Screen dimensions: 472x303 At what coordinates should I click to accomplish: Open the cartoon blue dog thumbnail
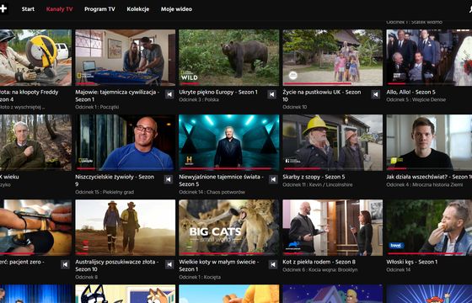(x=126, y=294)
